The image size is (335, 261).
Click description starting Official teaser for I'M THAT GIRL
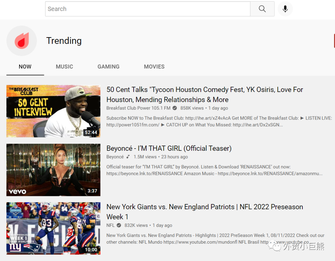click(215, 170)
